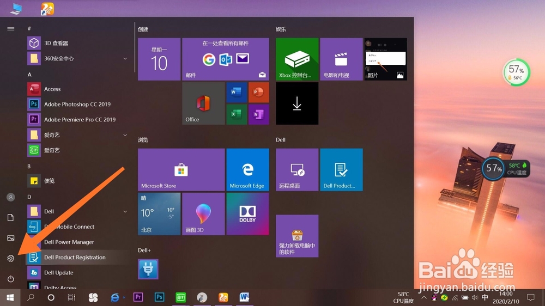Open the 照片 photos tile
This screenshot has height=306, width=545.
pos(385,59)
